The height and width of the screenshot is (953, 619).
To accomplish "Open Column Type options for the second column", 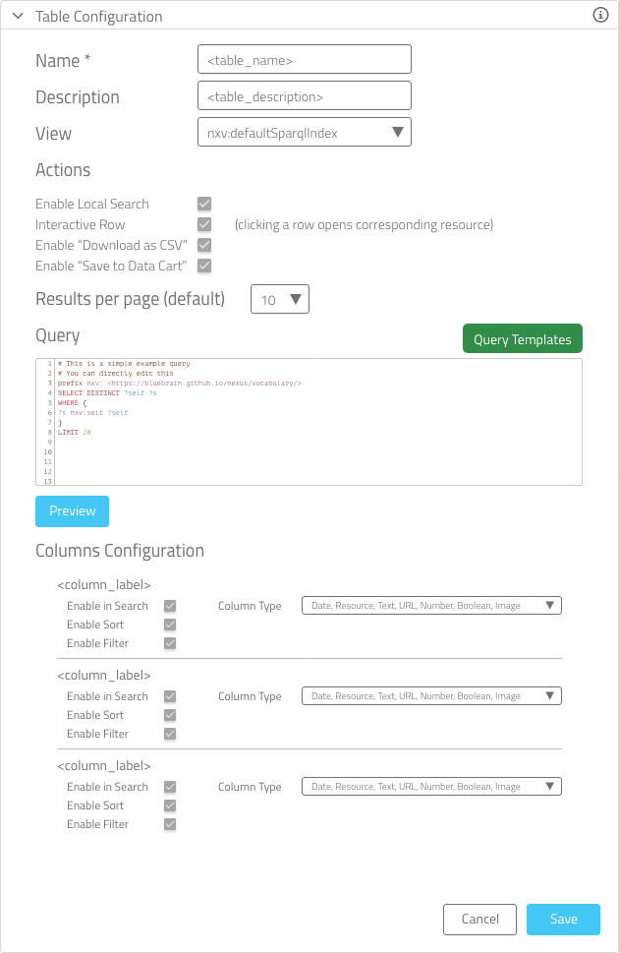I will [432, 695].
